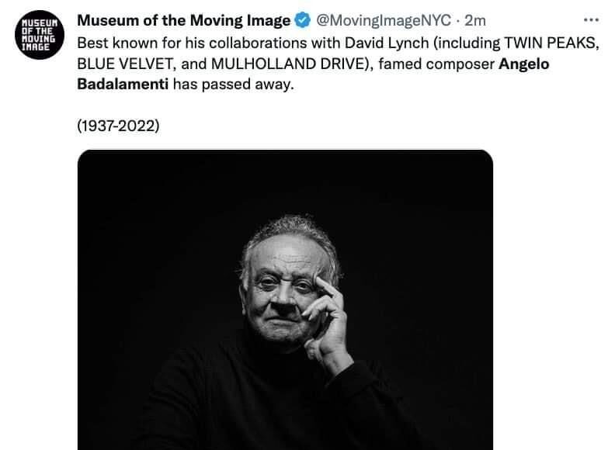The width and height of the screenshot is (615, 450).
Task: Click the words David Lynch in the tweet
Action: click(383, 43)
